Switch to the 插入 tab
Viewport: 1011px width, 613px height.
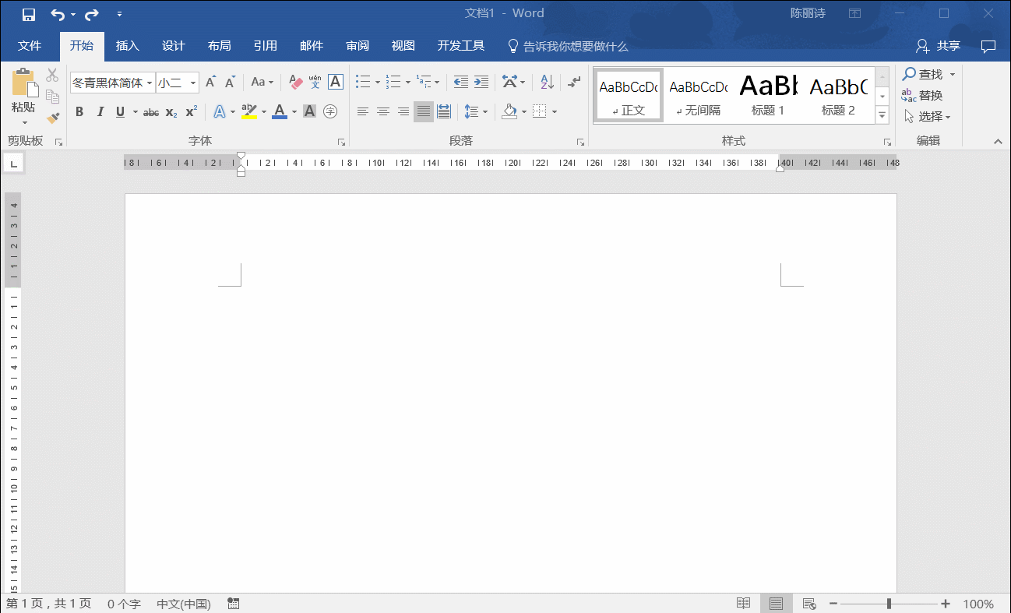[x=128, y=46]
